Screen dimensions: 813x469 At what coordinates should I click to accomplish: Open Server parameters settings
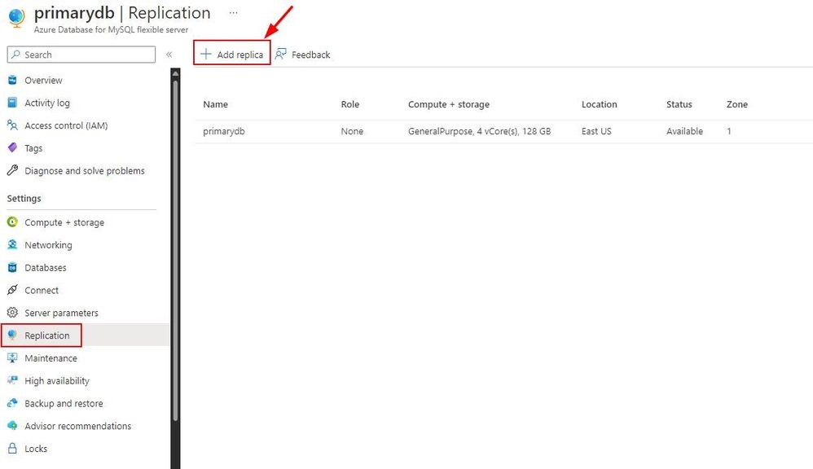click(61, 313)
